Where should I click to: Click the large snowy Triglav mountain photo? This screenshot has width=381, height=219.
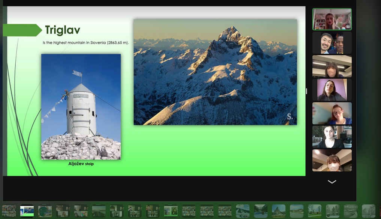click(215, 72)
